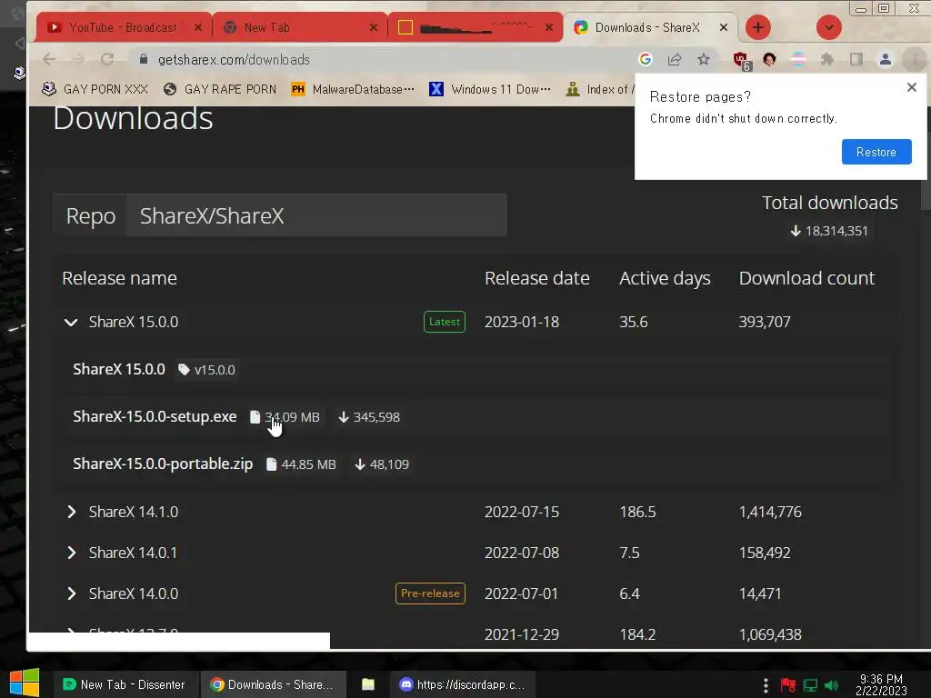Click the ShareX/ShareX repo field
Image resolution: width=931 pixels, height=698 pixels.
click(x=316, y=215)
